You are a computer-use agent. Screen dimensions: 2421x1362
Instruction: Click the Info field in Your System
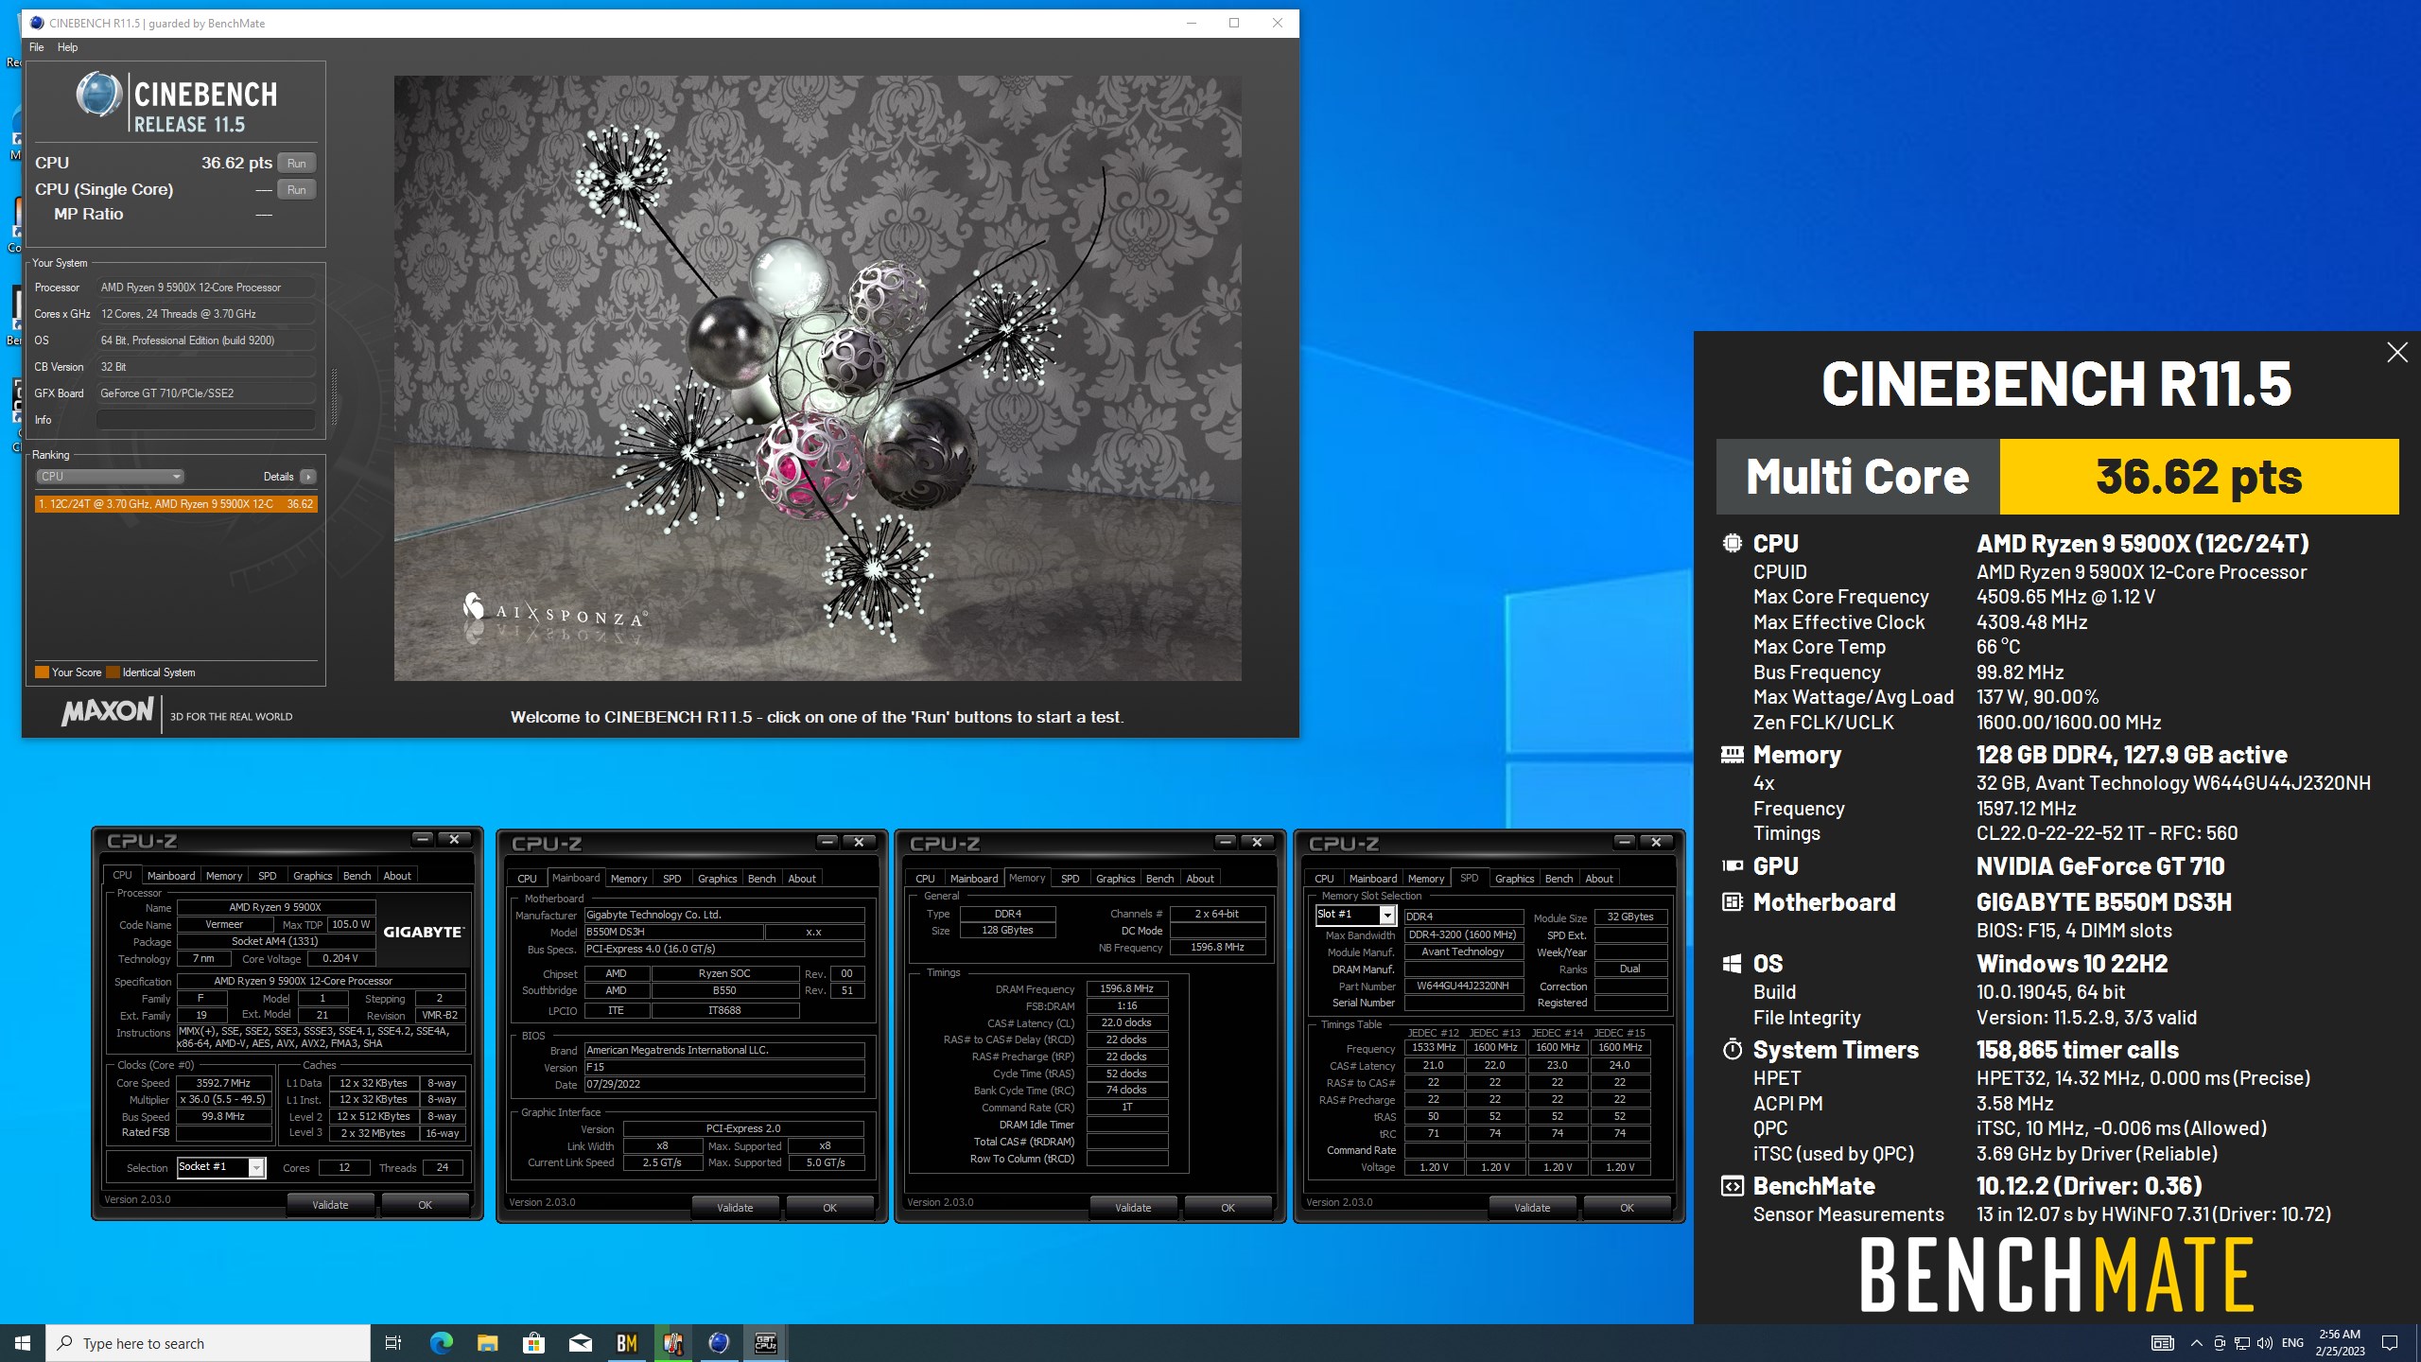coord(205,419)
